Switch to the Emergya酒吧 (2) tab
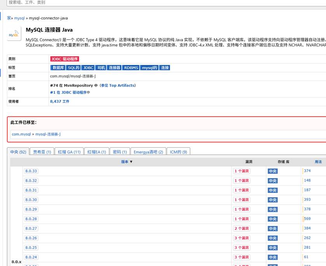Screen dimensions: 326x266 [148, 152]
